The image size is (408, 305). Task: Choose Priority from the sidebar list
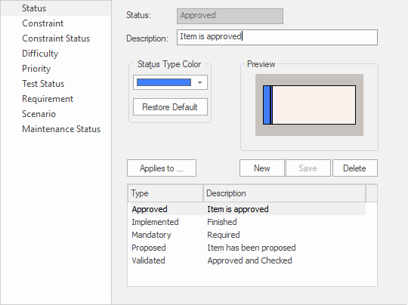click(x=36, y=69)
